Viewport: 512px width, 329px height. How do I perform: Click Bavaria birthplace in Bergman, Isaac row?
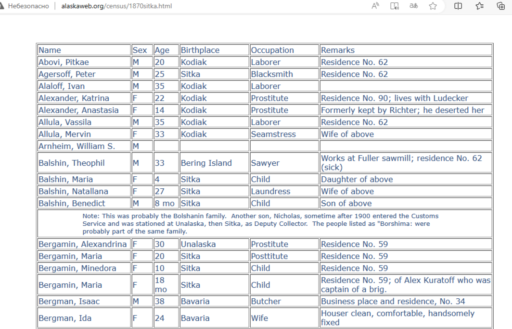214,301
